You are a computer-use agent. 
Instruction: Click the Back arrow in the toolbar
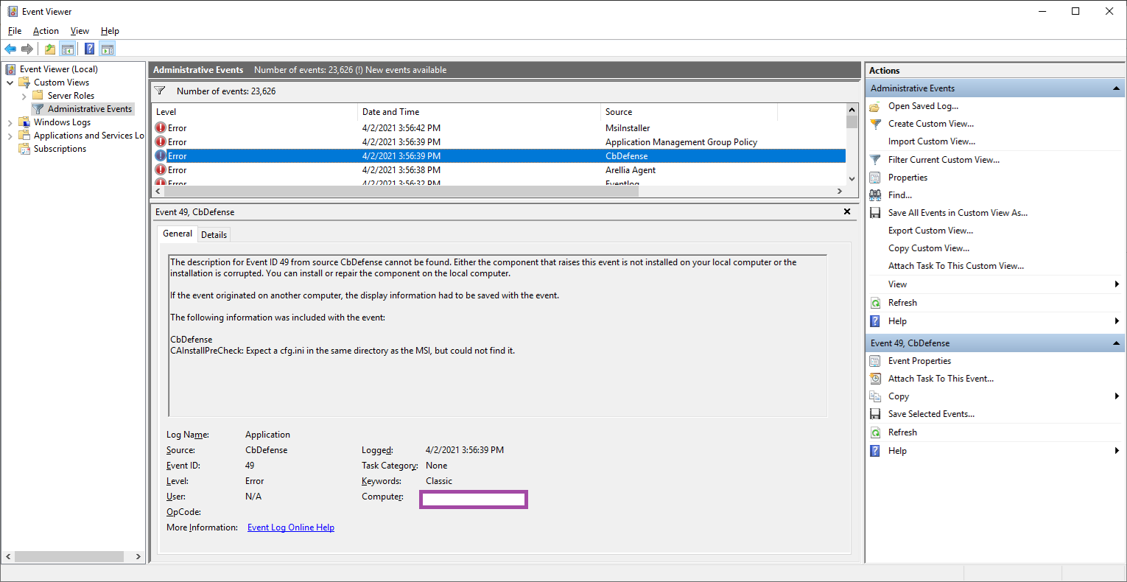coord(10,49)
